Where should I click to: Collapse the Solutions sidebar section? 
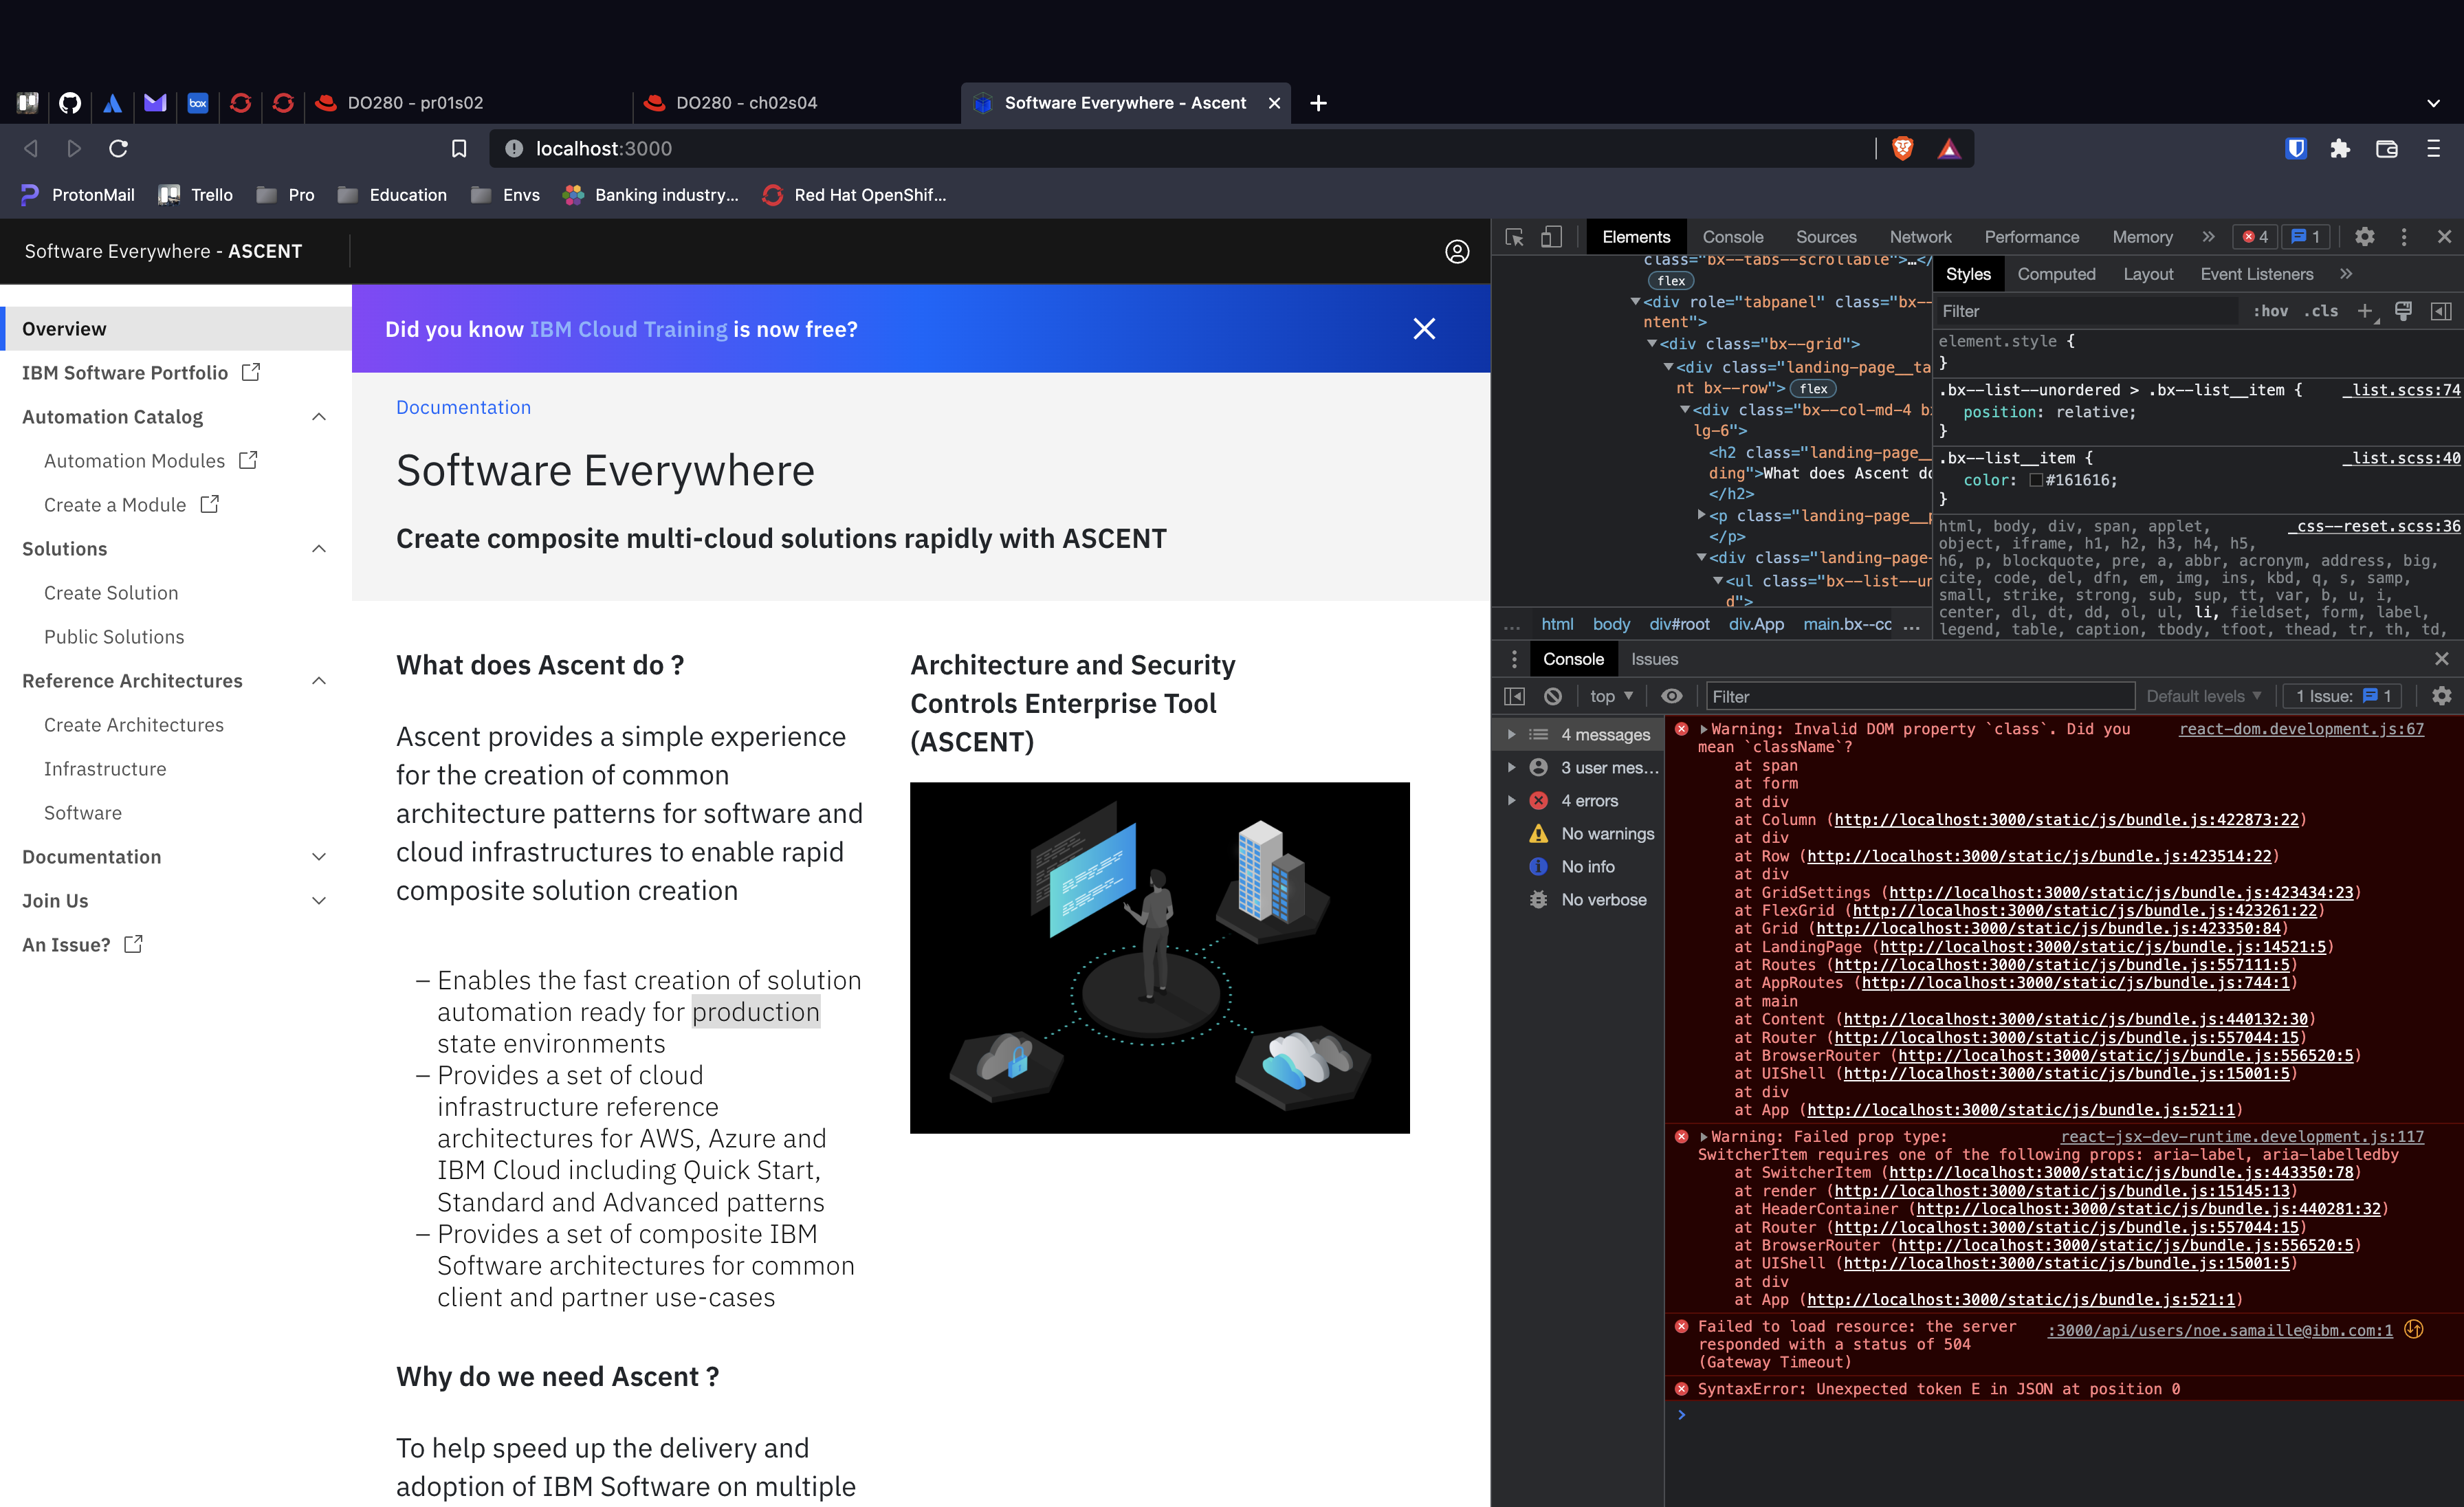click(x=319, y=549)
